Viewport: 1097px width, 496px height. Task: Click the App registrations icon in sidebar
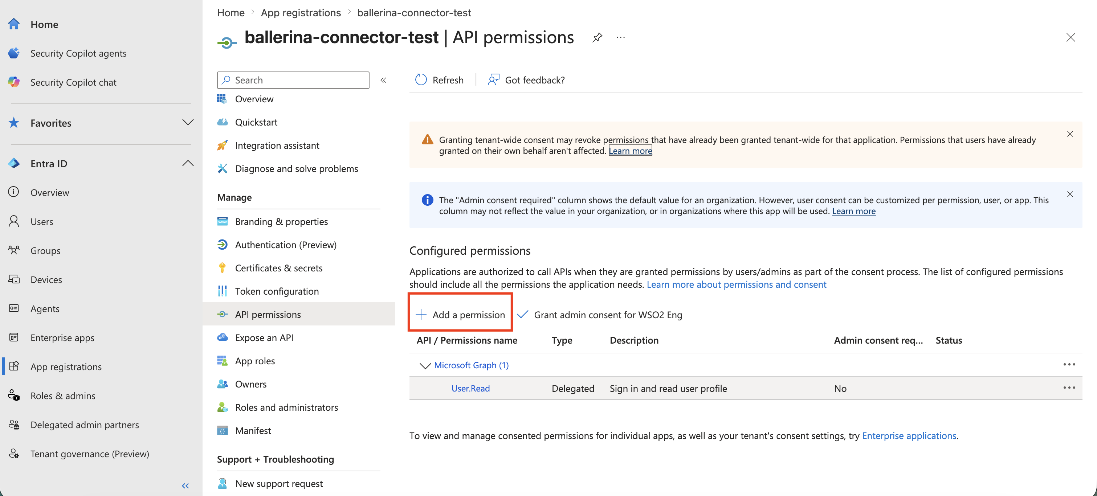(x=14, y=366)
